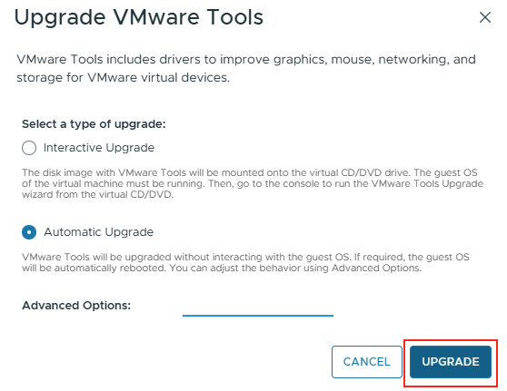Click the filled dot of the selected Automatic option
Viewport: 507px width, 391px height.
[x=29, y=232]
